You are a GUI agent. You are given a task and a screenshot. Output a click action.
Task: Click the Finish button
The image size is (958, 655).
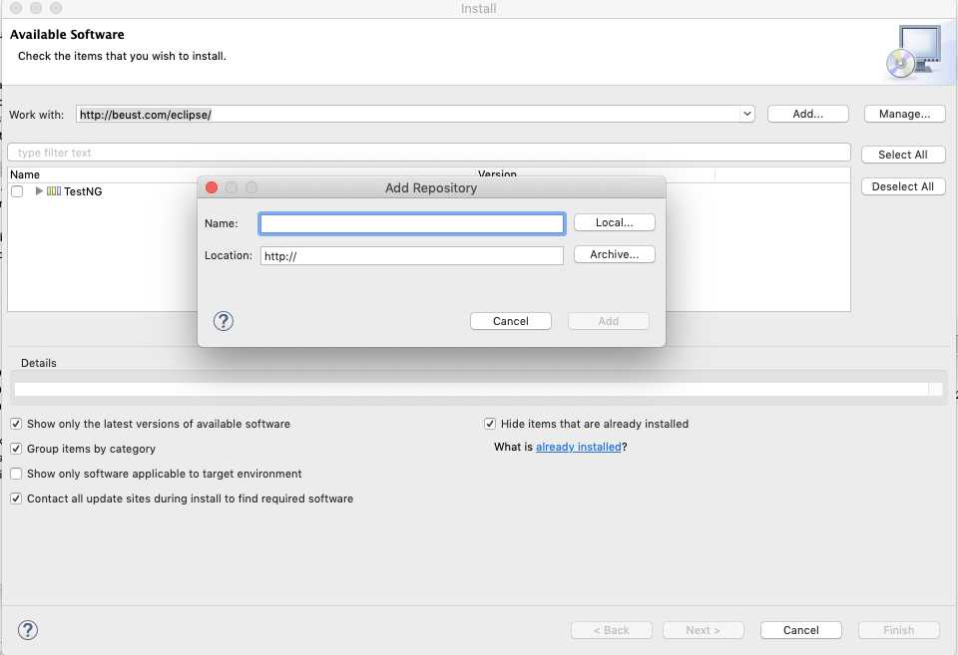(899, 630)
